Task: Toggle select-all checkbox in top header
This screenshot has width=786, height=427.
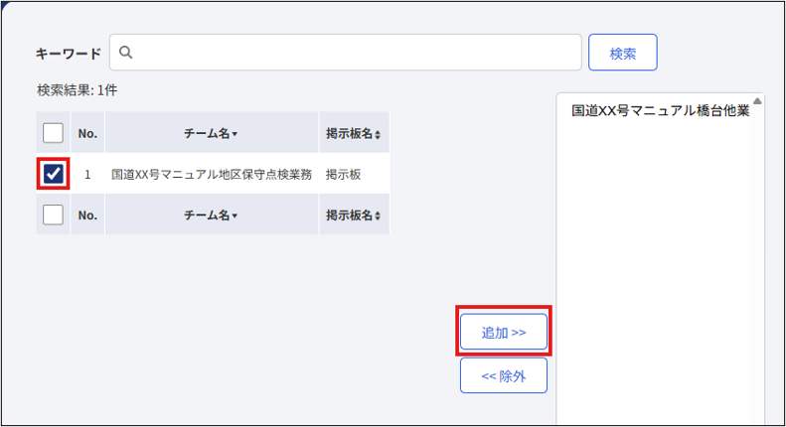Action: point(53,133)
